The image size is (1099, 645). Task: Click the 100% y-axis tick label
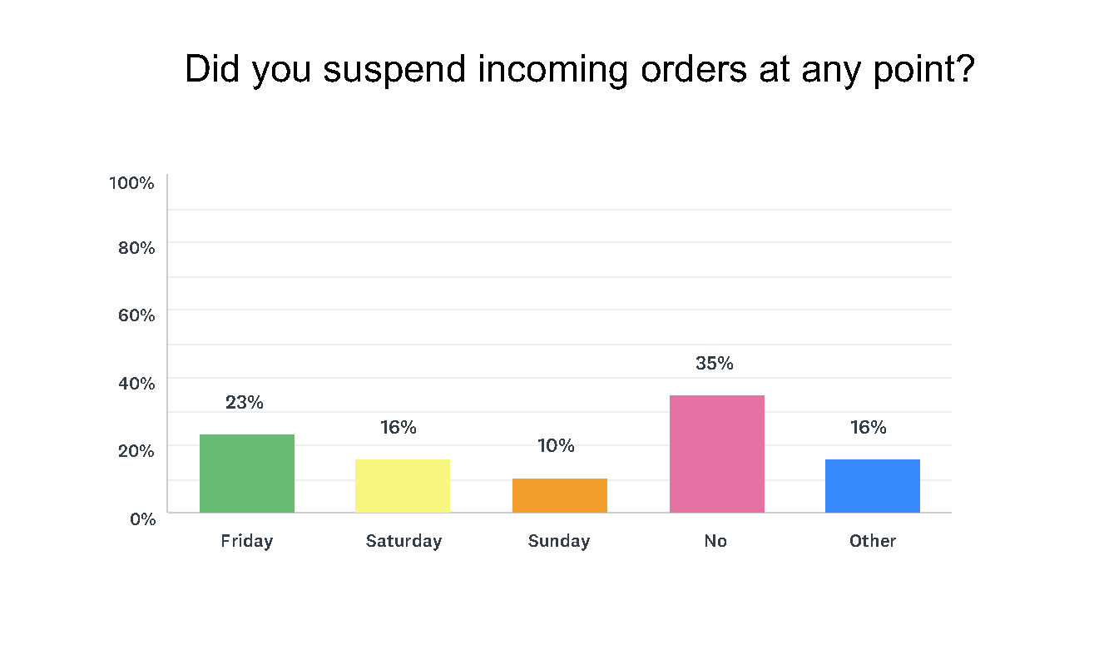pos(132,183)
